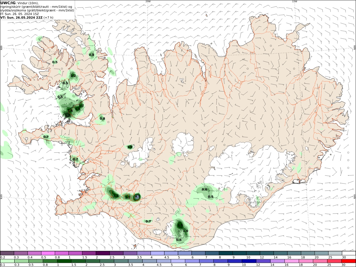This screenshot has height=267, width=356.
Task: Click the blue rain-scale swatch labeled 8
Action: click(x=220, y=261)
